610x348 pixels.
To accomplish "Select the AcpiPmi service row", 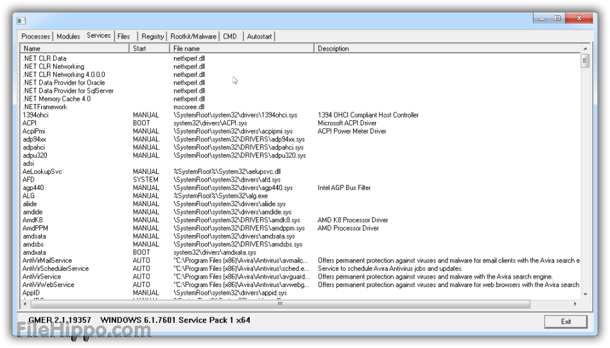I will pos(301,131).
